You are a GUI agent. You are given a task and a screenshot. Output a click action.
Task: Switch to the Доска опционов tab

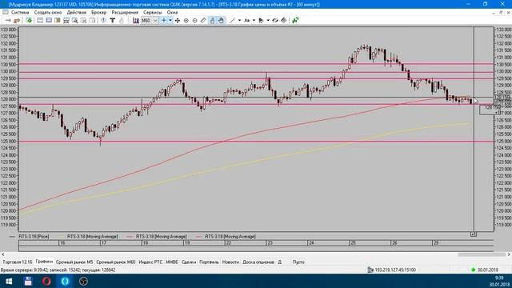pyautogui.click(x=258, y=262)
